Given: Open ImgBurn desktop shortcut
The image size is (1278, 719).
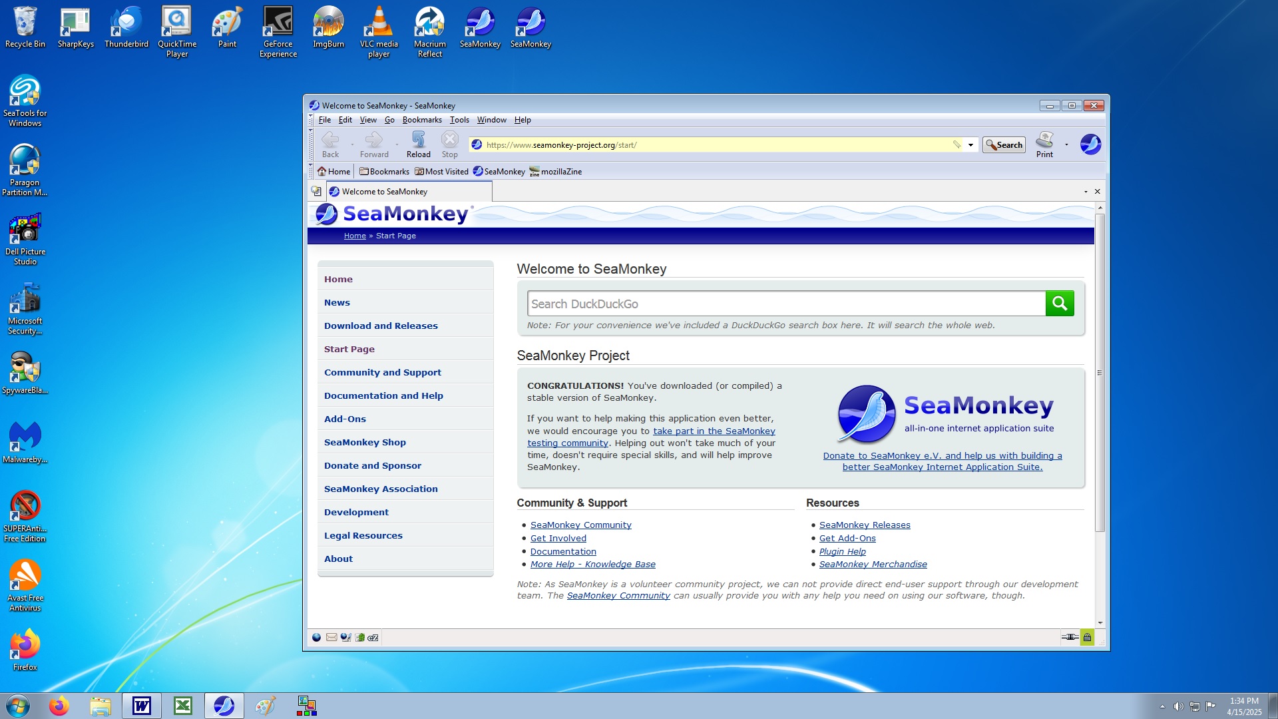Looking at the screenshot, I should pyautogui.click(x=329, y=27).
